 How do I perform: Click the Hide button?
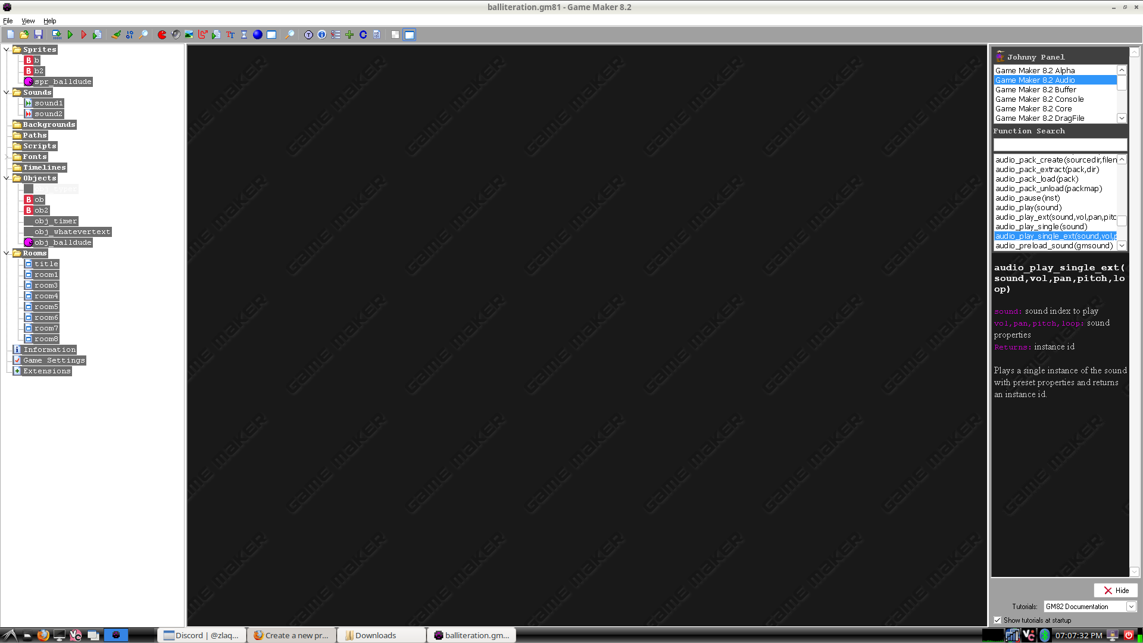[1116, 591]
